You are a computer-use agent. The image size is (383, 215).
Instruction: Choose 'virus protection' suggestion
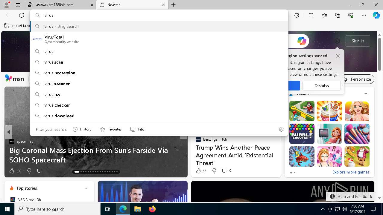click(159, 73)
